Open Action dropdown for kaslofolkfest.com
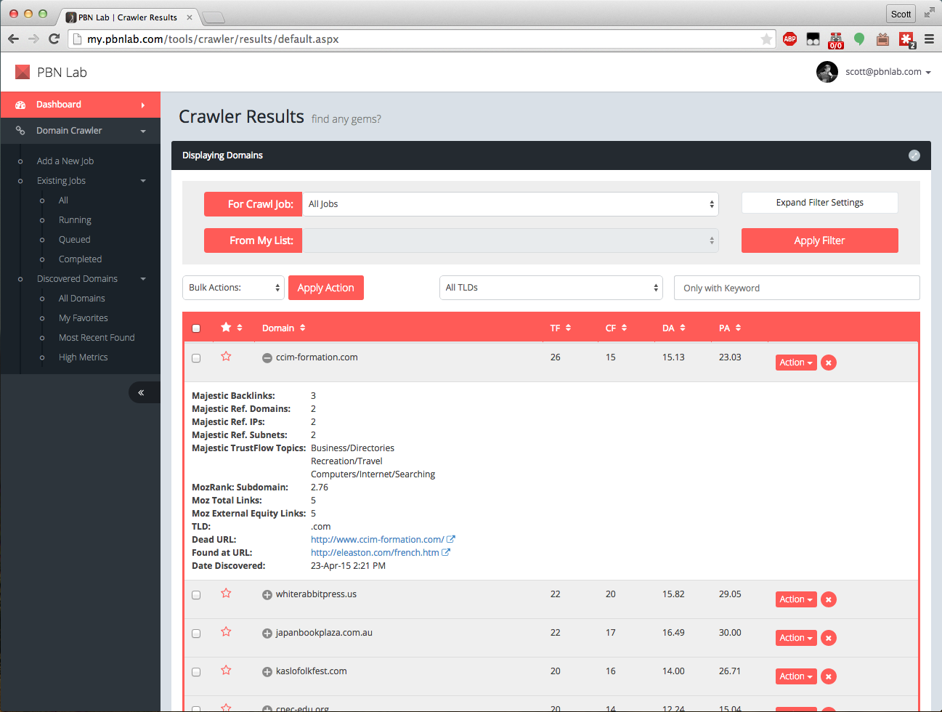The width and height of the screenshot is (942, 712). click(x=796, y=676)
